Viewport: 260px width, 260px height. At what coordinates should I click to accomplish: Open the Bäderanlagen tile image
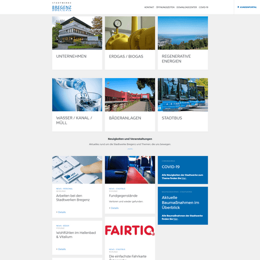tap(130, 95)
